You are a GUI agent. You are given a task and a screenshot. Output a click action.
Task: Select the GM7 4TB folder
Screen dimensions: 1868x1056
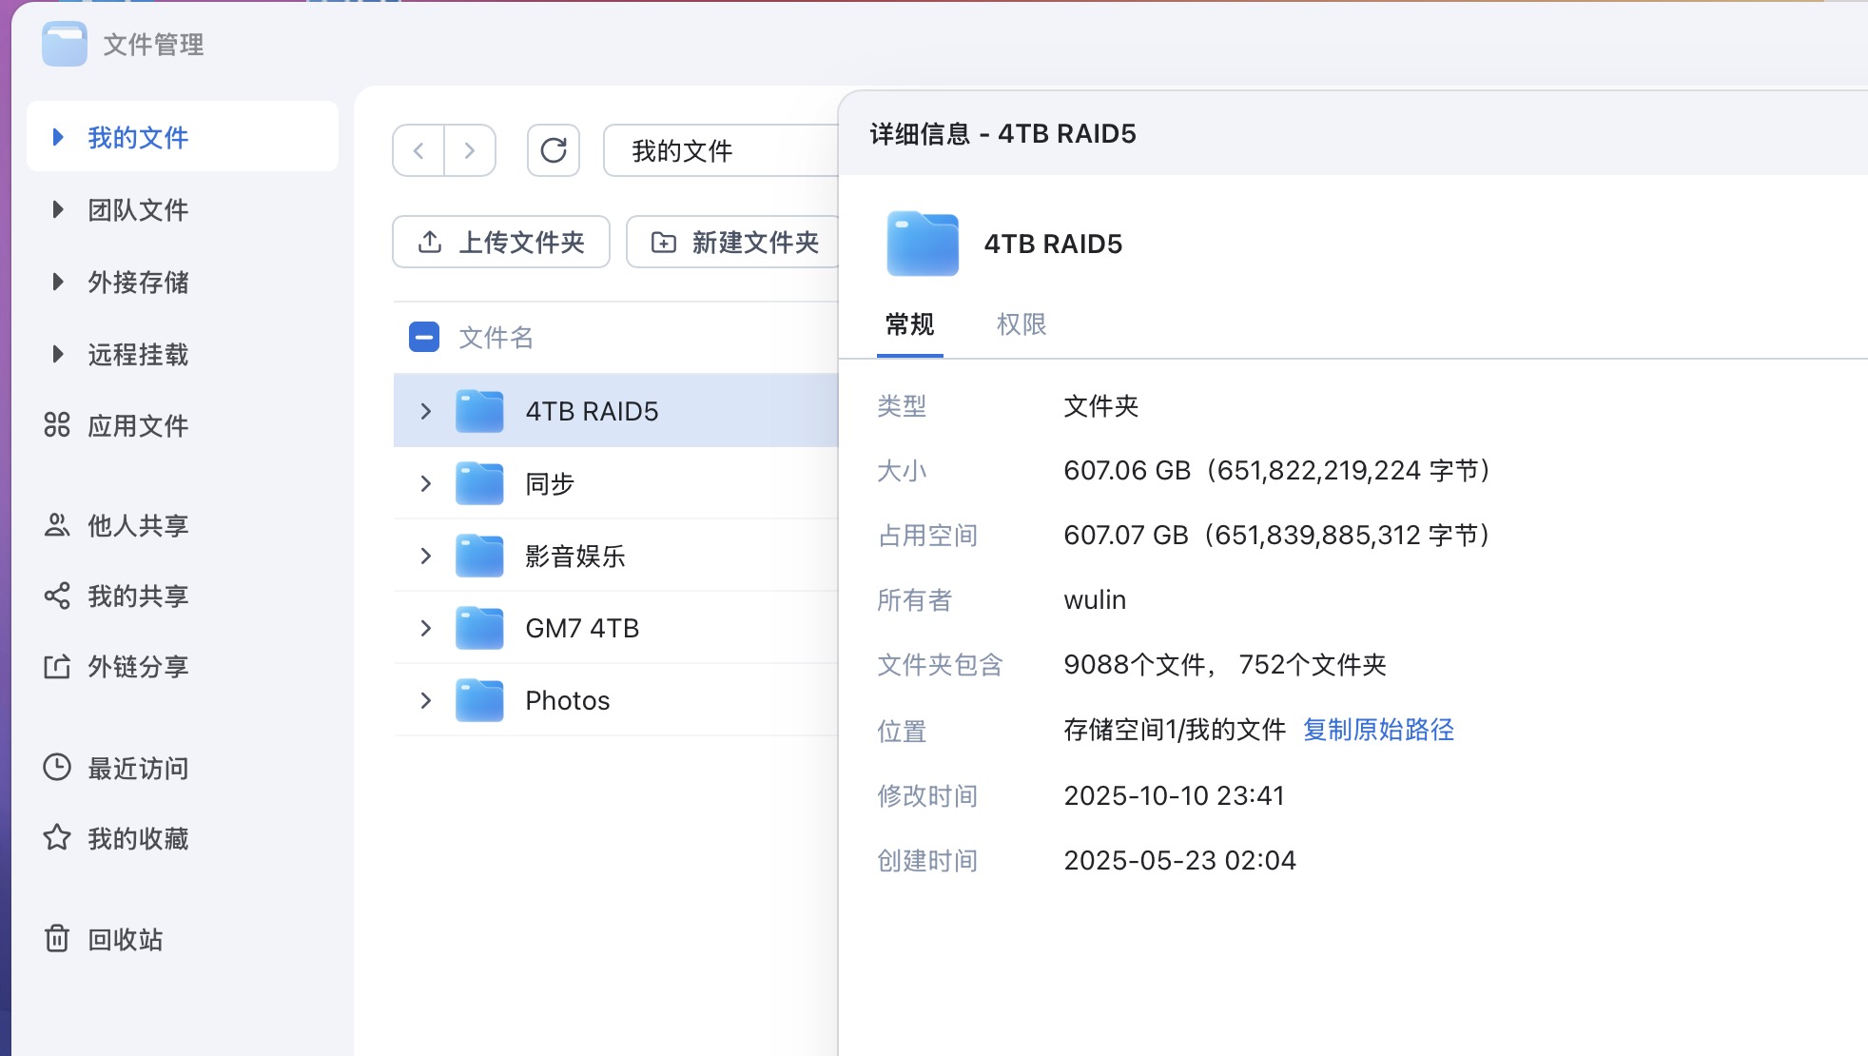tap(583, 628)
